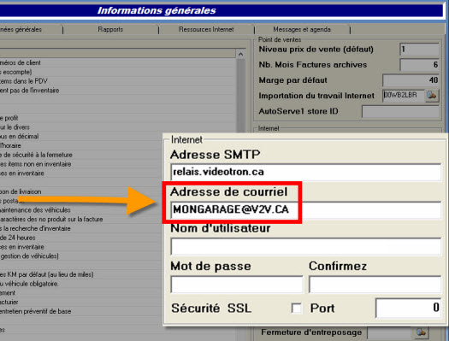The image size is (449, 341).
Task: Open Importation du travail Internet browse icon
Action: [432, 95]
